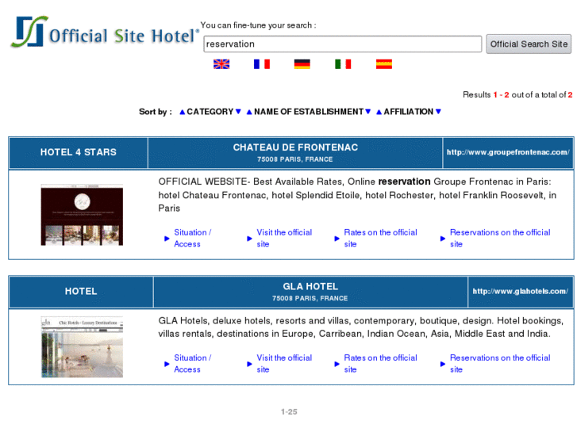This screenshot has width=577, height=432.
Task: Open Reservations on official site for Chateau de Frontenac
Action: coord(500,239)
